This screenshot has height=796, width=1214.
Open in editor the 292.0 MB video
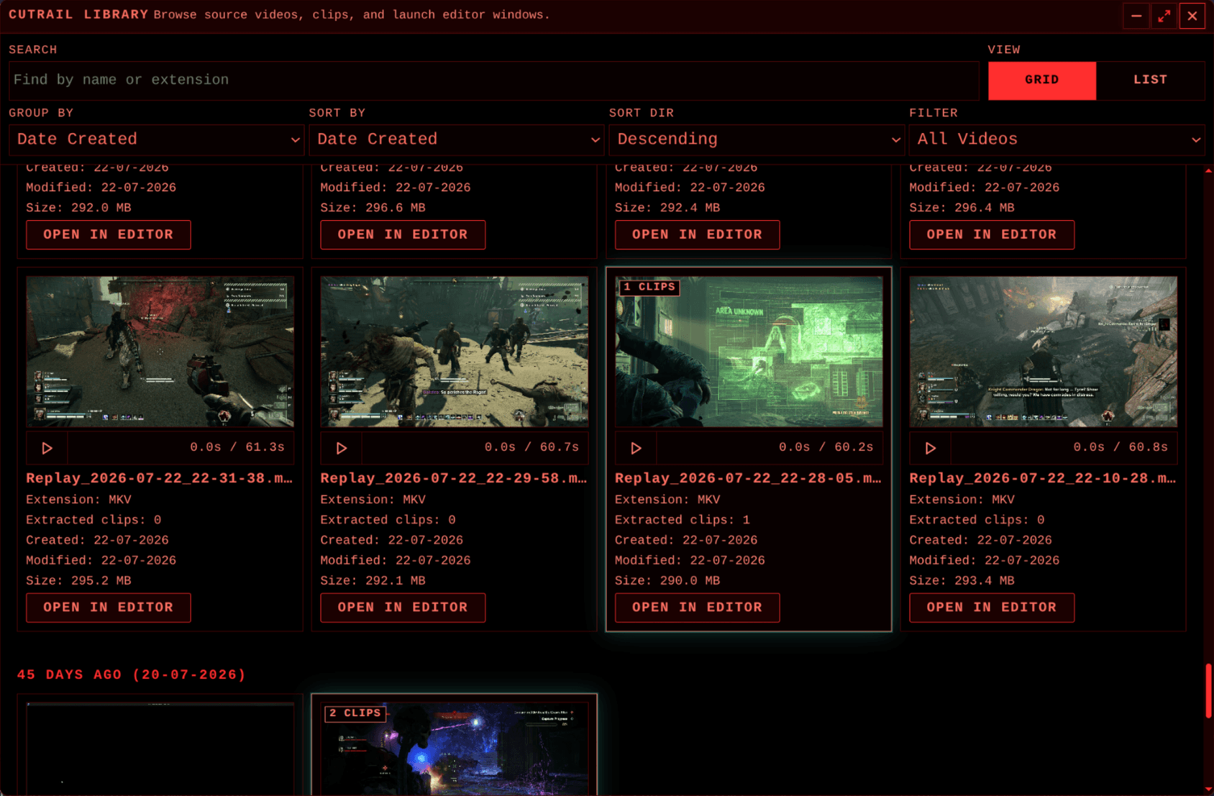point(109,235)
